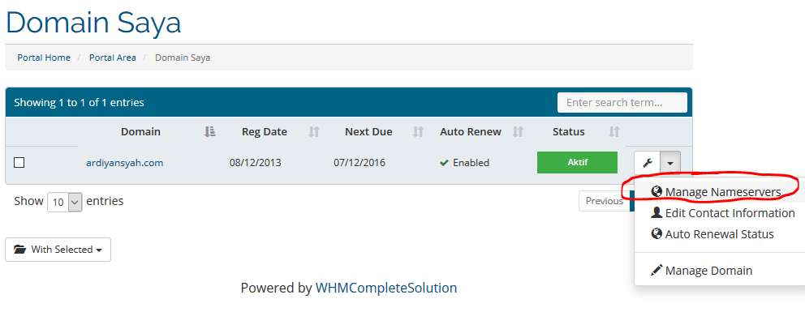This screenshot has width=805, height=312.
Task: Tick the checkbox for ardiyansyah.com row
Action: (x=19, y=163)
